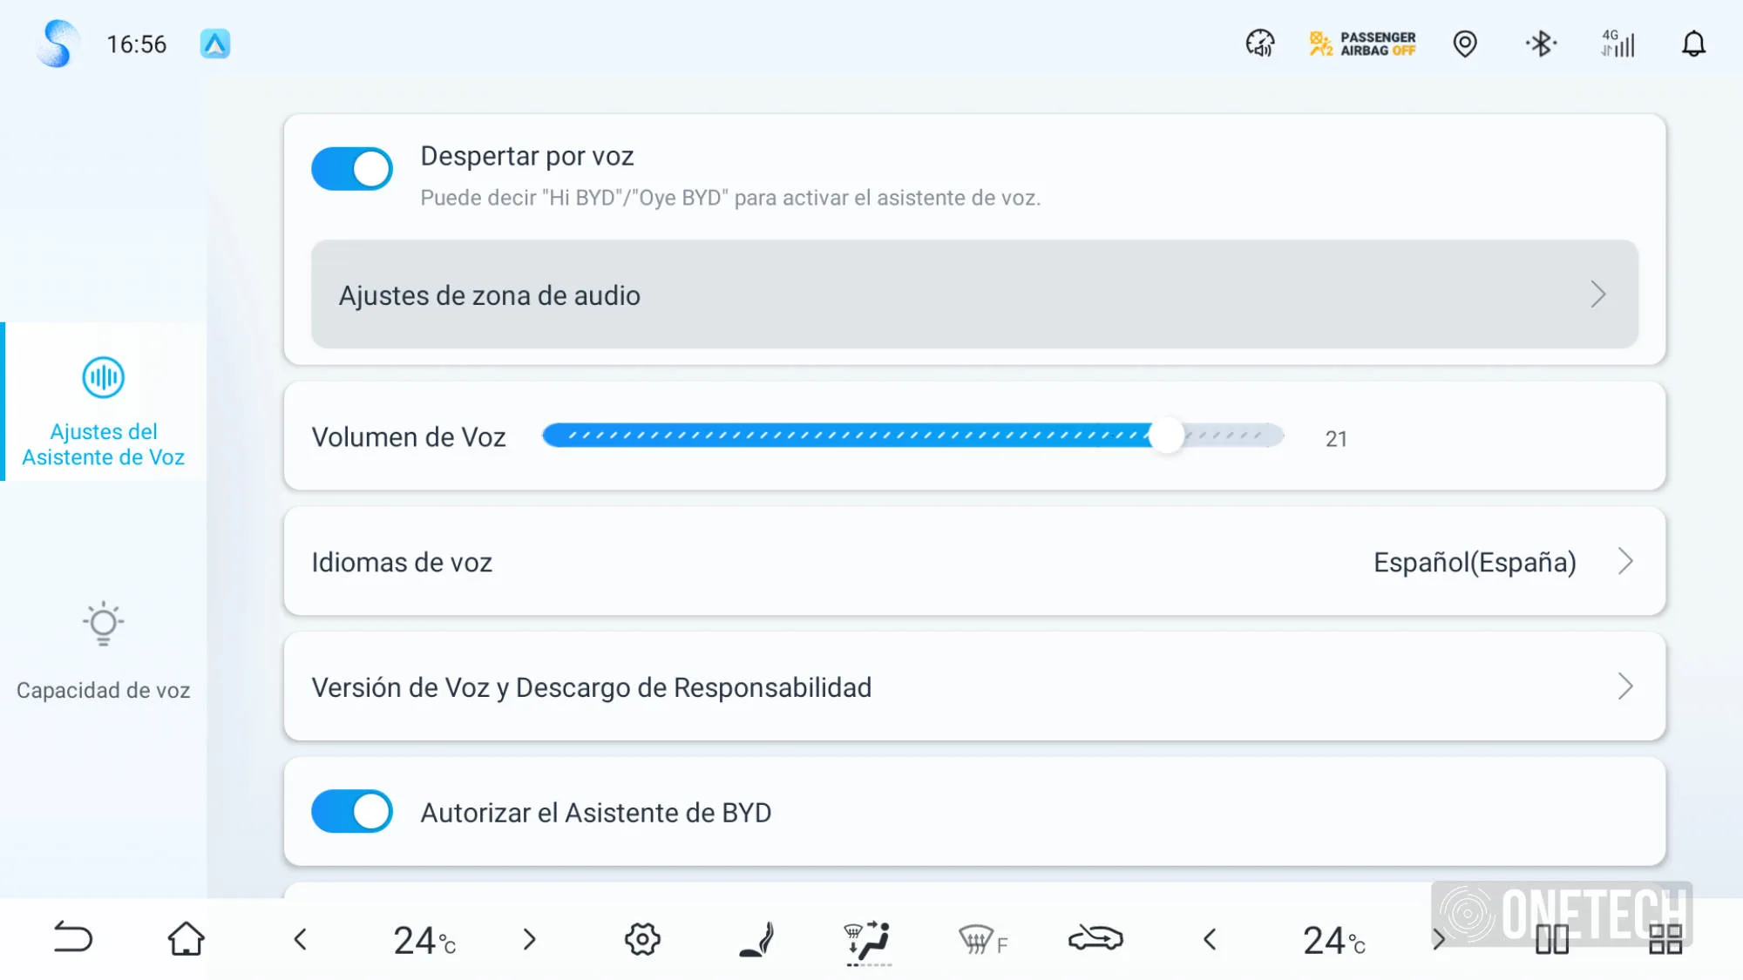Disable Despertar por voz toggle
The image size is (1743, 980).
pos(352,169)
